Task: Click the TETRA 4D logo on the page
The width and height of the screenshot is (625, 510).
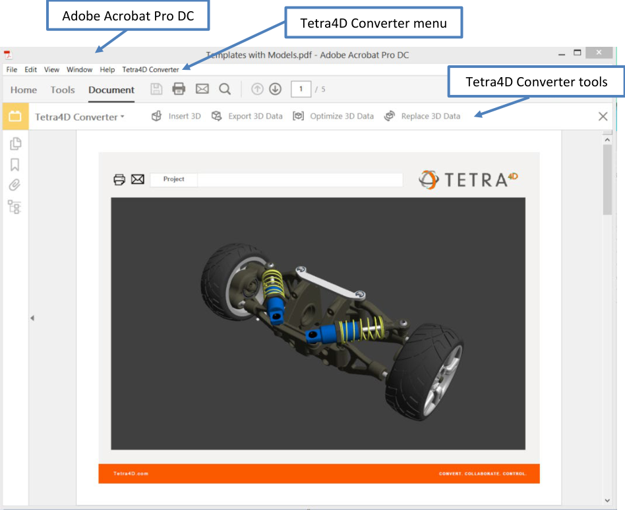Action: (468, 179)
